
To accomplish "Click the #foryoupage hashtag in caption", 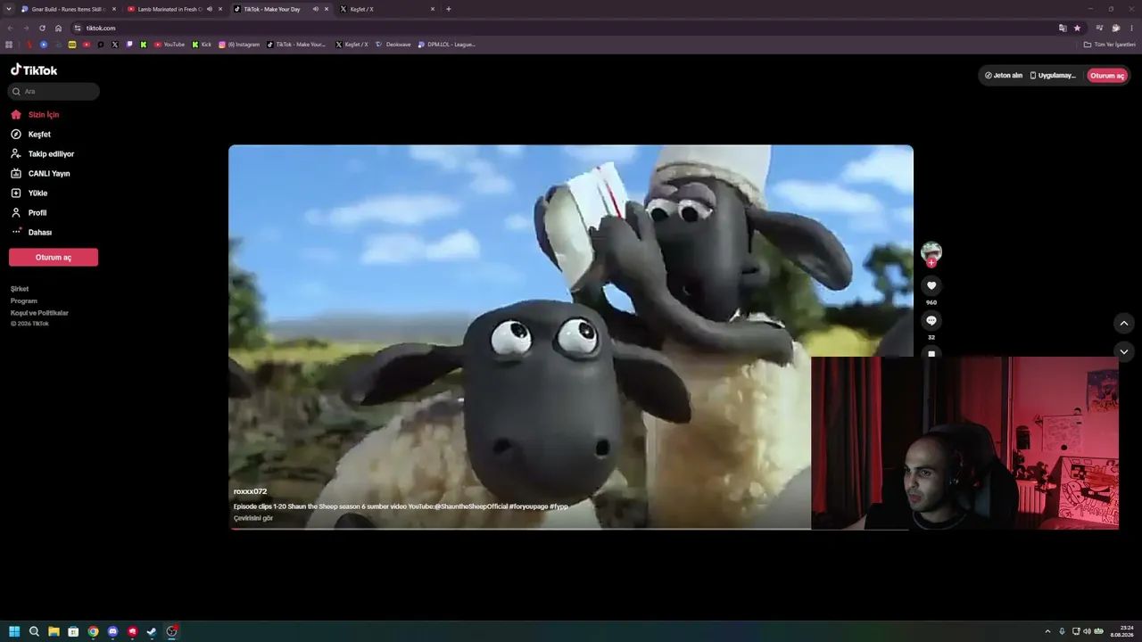I will coord(528,506).
